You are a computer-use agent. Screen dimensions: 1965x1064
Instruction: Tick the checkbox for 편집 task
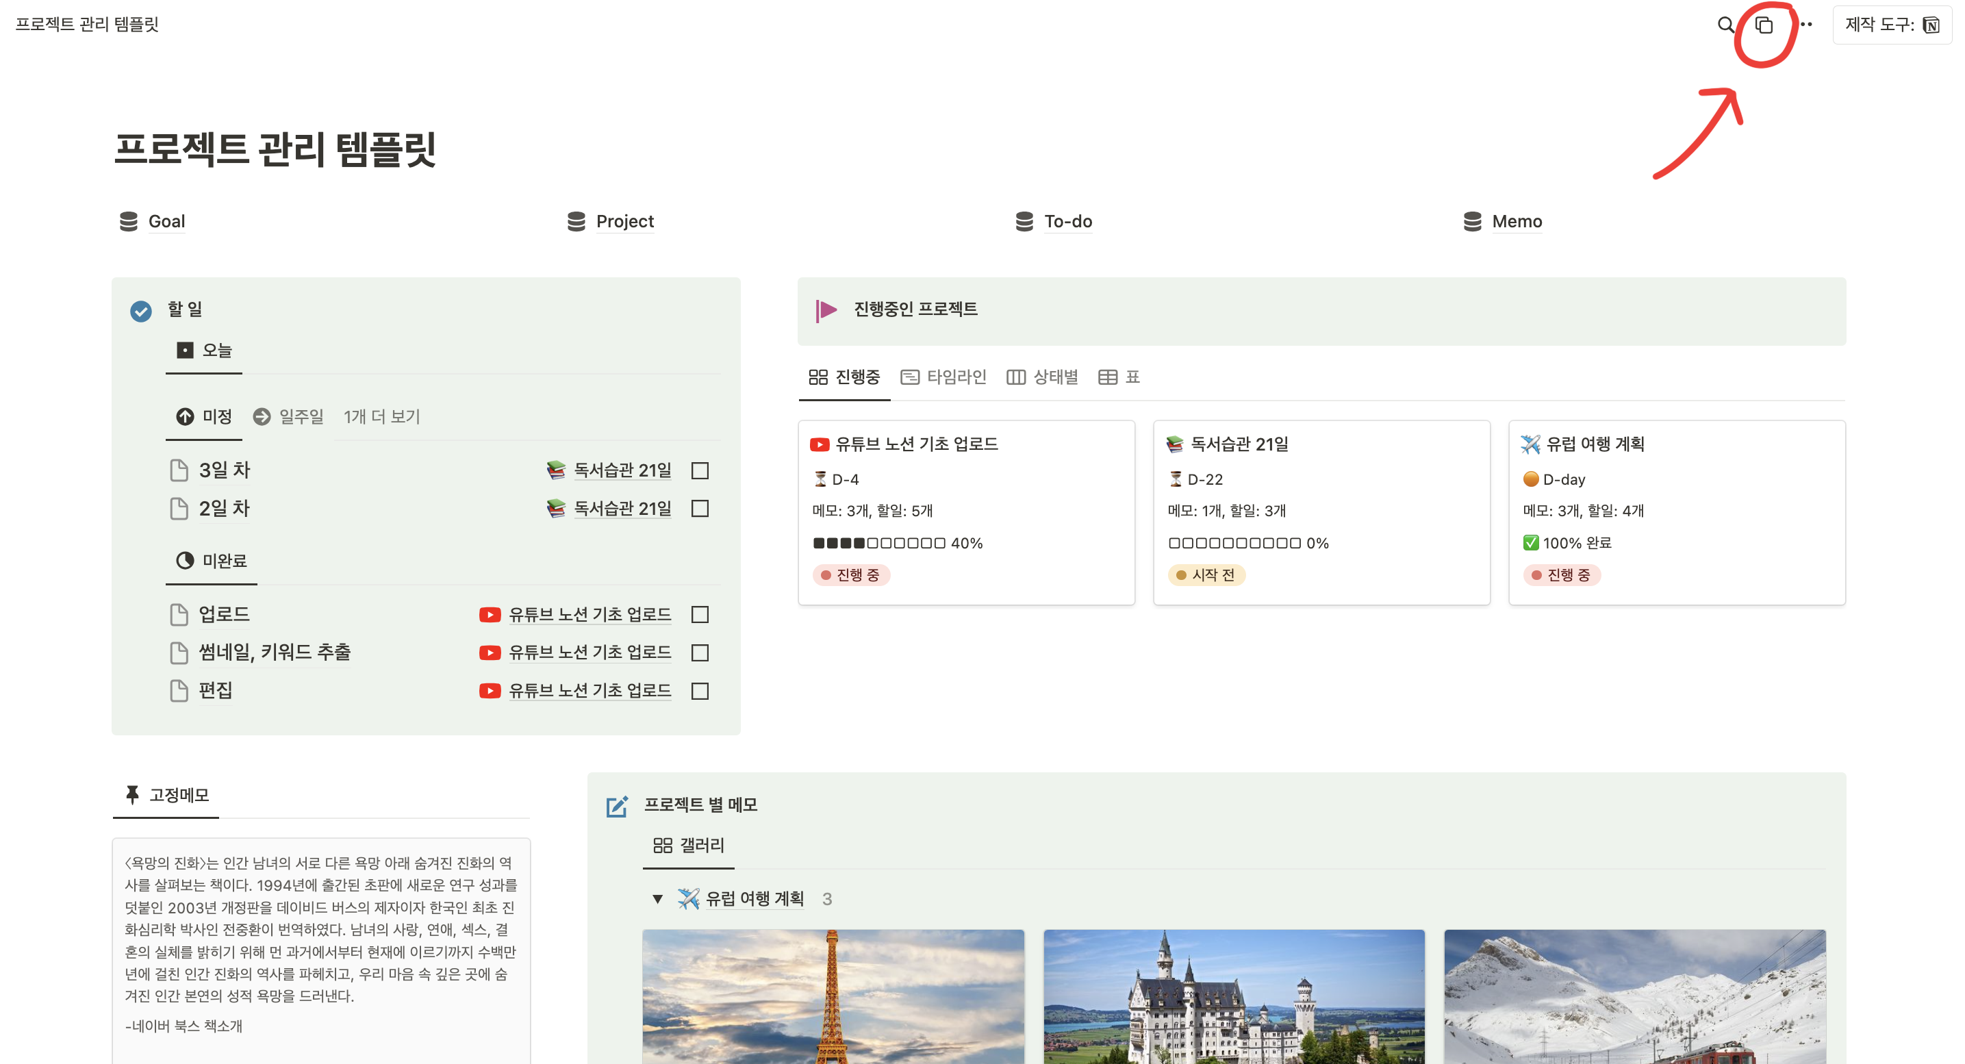coord(700,691)
